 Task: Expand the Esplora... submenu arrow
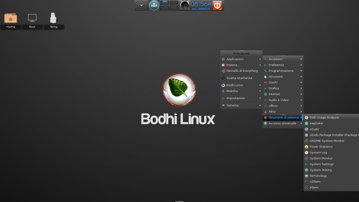[260, 65]
